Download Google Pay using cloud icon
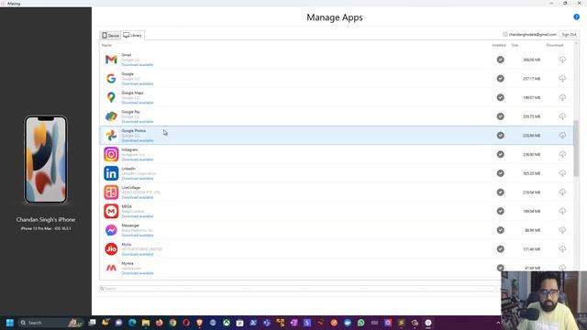This screenshot has height=330, width=587. [x=562, y=116]
